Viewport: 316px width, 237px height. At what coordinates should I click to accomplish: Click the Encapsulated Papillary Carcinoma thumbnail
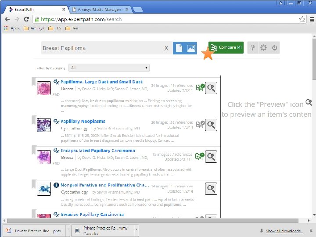[44, 157]
